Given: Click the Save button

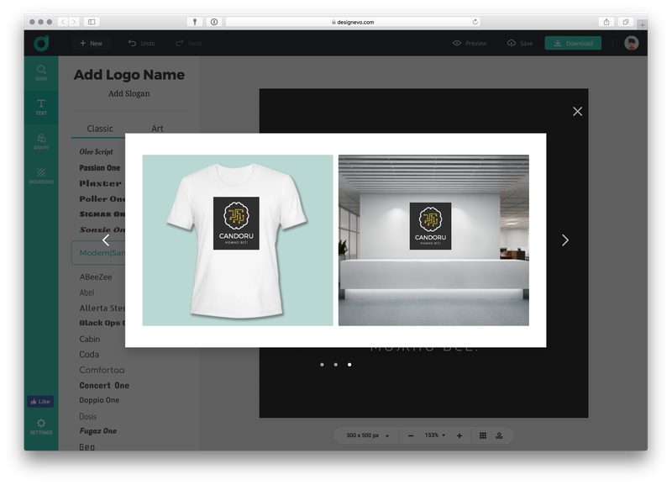Looking at the screenshot, I should pyautogui.click(x=520, y=44).
